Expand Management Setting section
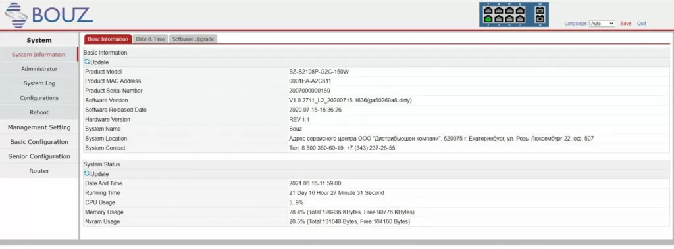Viewport: 674px width, 249px height. pyautogui.click(x=39, y=127)
